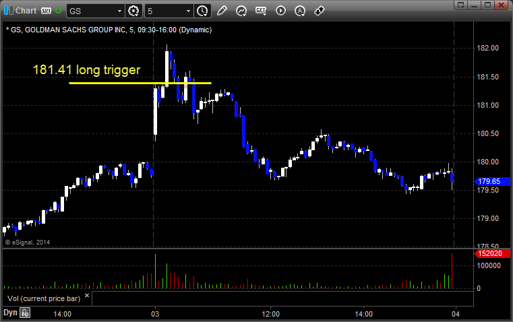Click the 179.00 price axis label
Image resolution: width=513 pixels, height=322 pixels.
487,218
